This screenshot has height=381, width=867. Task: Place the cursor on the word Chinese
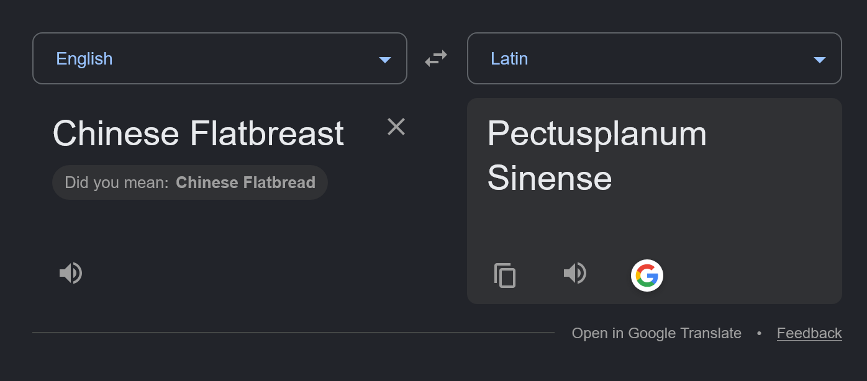116,133
